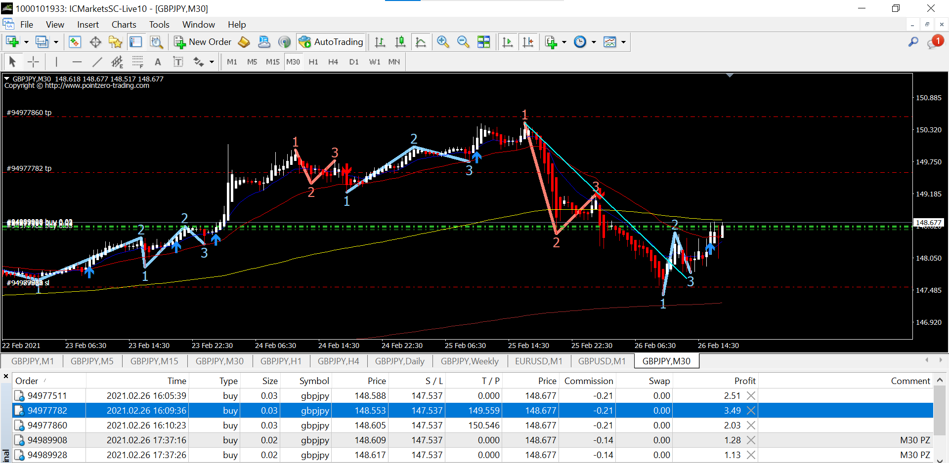The width and height of the screenshot is (949, 463).
Task: Show the Market Watch window
Action: pos(75,42)
